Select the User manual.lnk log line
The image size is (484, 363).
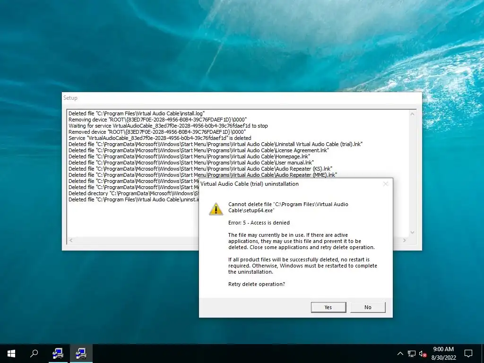(x=191, y=163)
